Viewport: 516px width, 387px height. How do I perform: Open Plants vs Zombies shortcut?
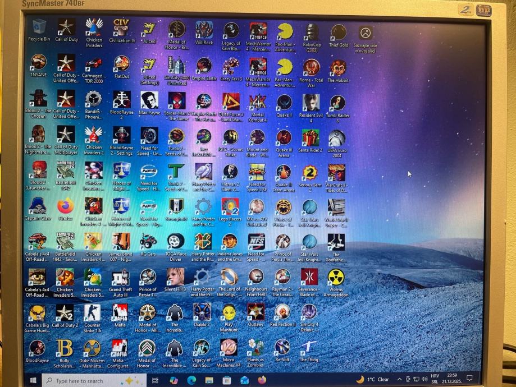[x=255, y=353]
